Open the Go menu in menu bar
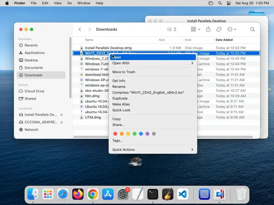 point(70,3)
